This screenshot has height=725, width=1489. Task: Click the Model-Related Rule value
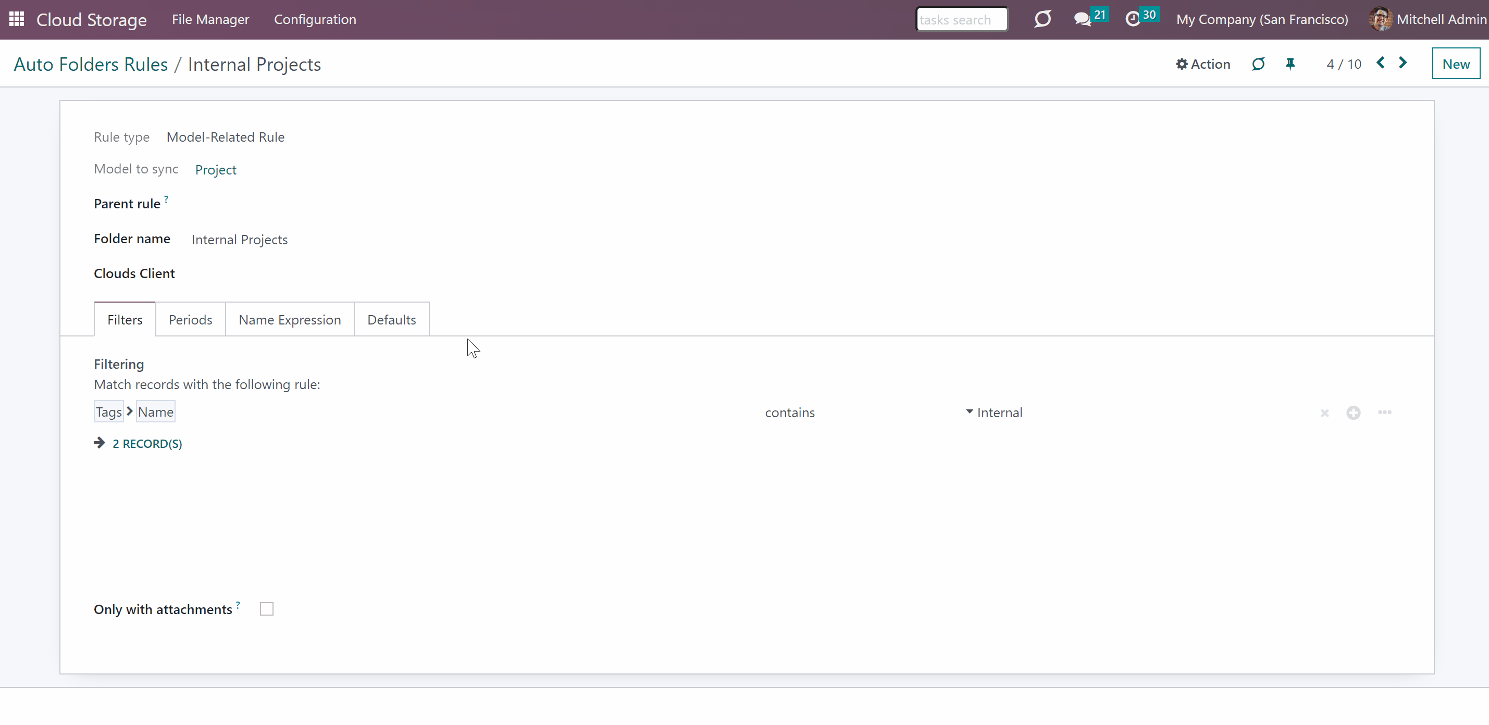tap(226, 137)
